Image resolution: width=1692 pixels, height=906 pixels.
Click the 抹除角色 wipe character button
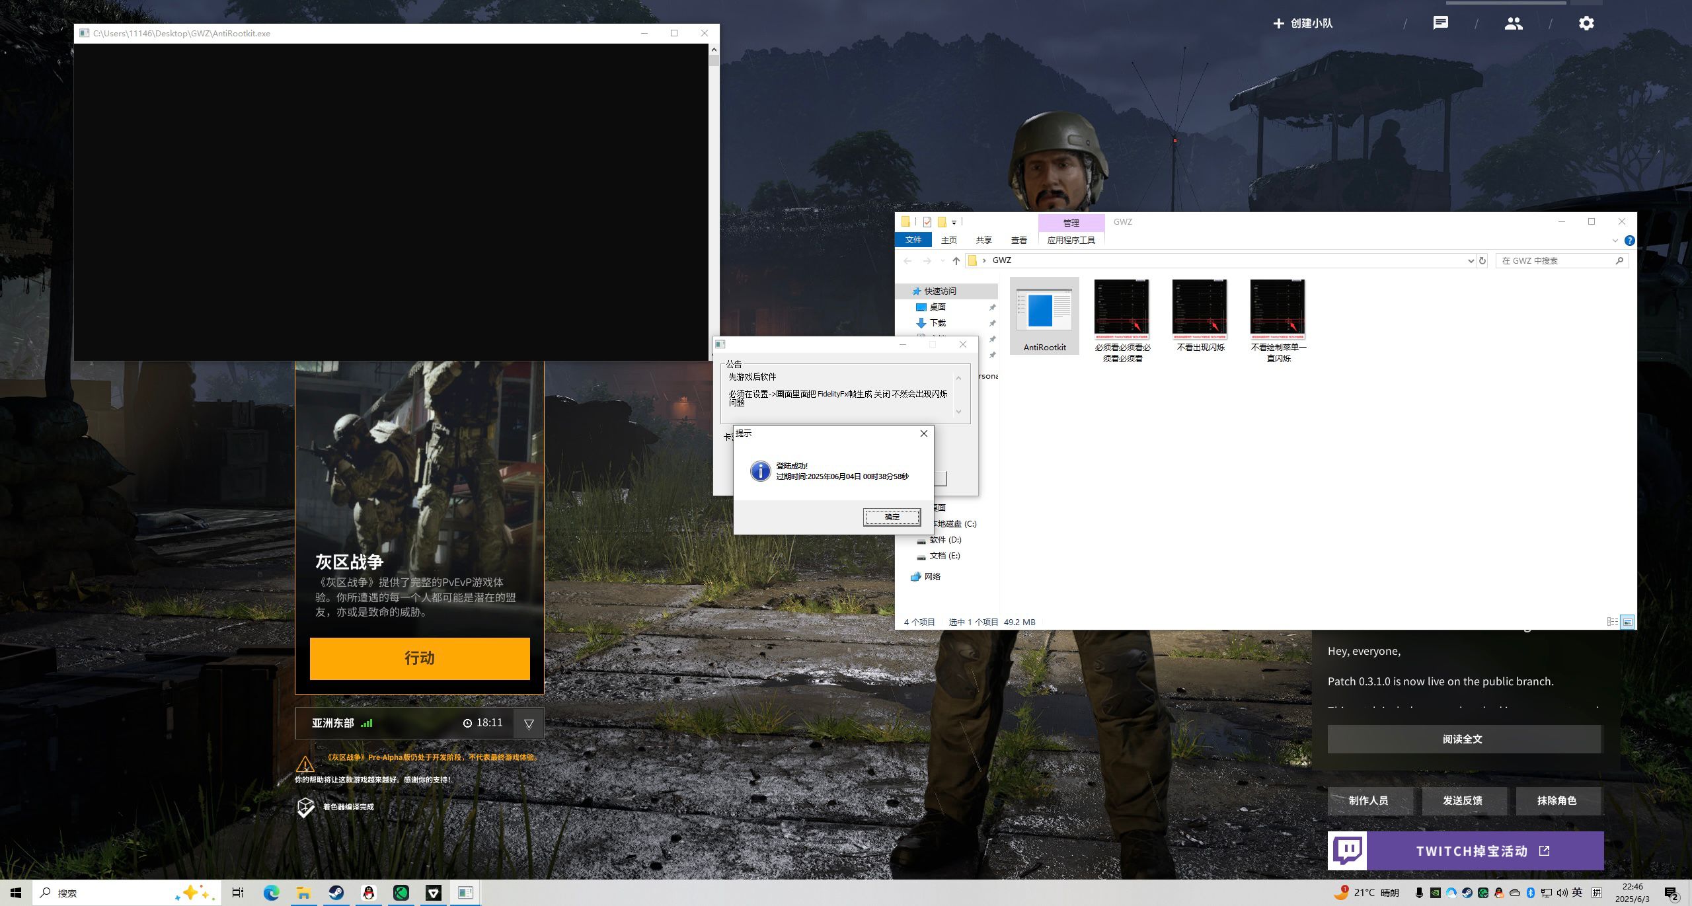1558,800
